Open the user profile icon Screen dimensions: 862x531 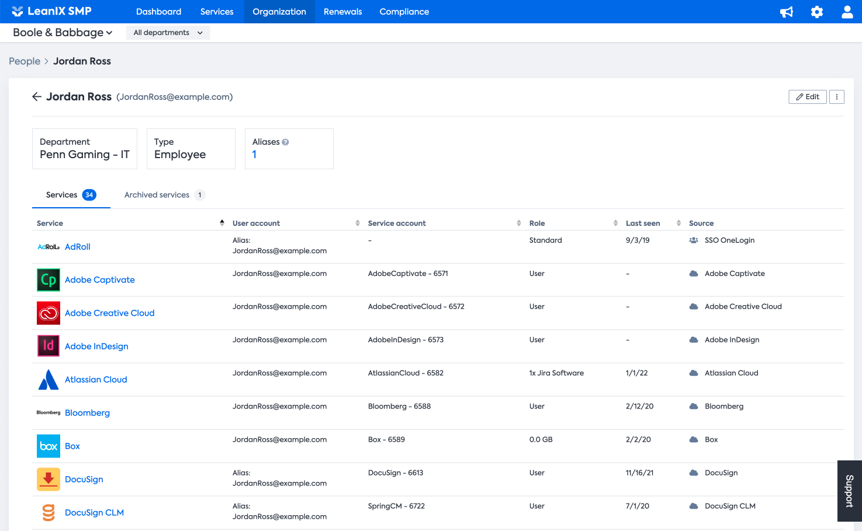pos(847,12)
